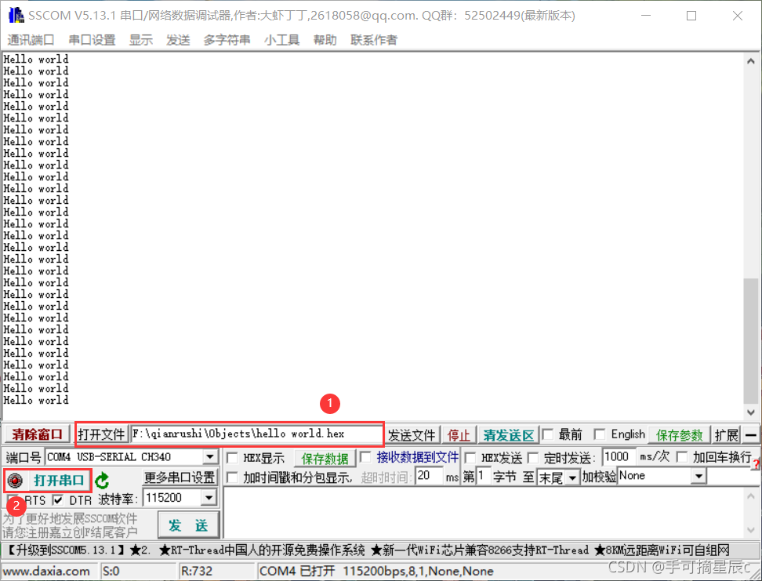762x581 pixels.
Task: Click the 保存参数 button
Action: tap(680, 434)
